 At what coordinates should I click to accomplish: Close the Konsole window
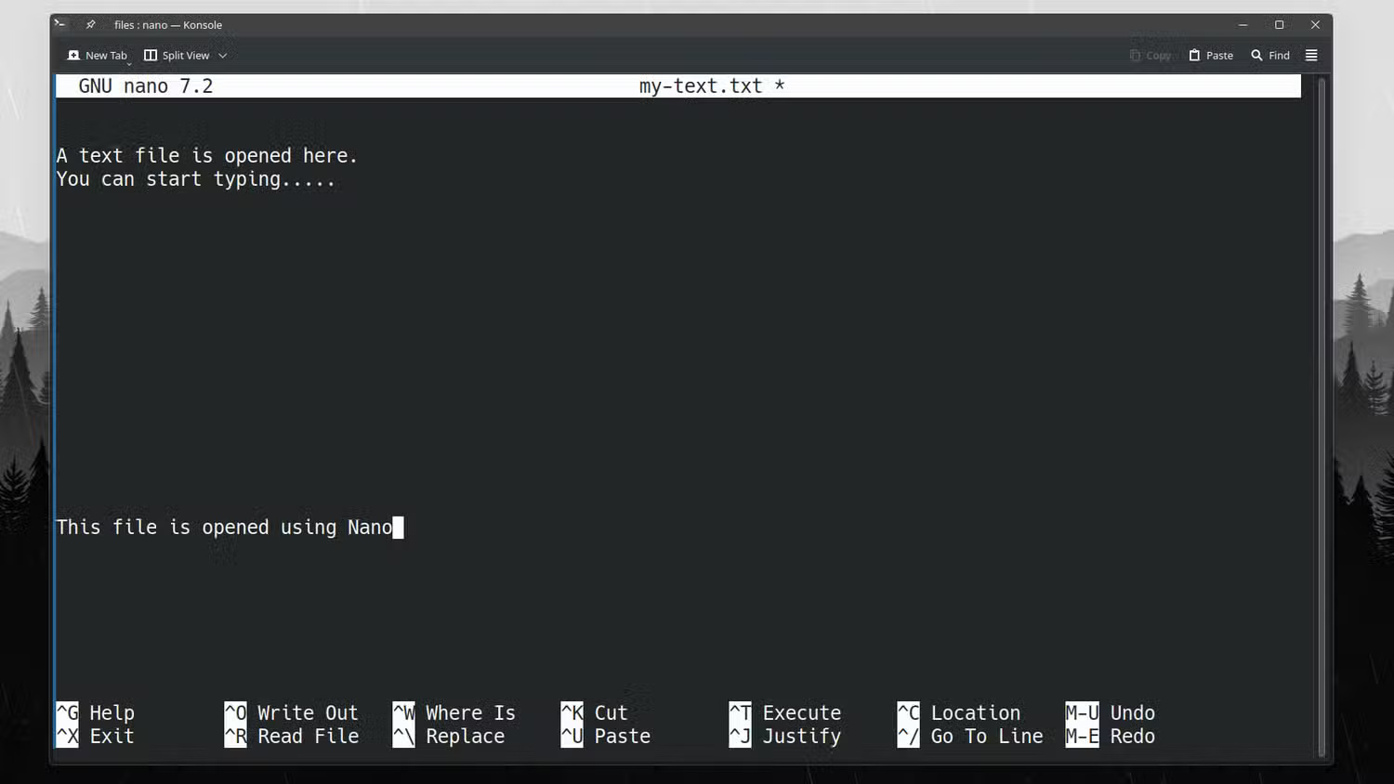point(1315,25)
